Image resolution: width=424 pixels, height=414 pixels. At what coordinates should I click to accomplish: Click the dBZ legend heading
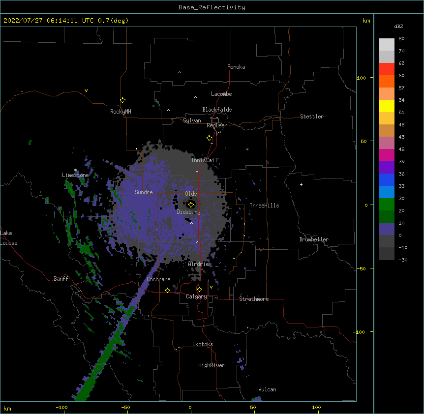point(398,26)
